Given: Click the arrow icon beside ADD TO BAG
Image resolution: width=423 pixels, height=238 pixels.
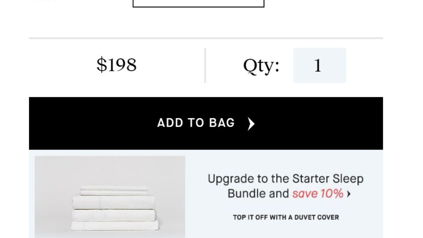Looking at the screenshot, I should pos(251,124).
